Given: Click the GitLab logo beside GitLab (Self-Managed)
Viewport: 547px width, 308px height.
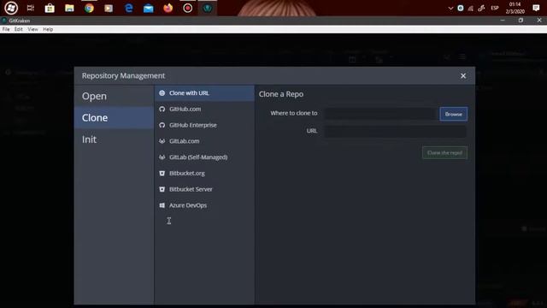Looking at the screenshot, I should pyautogui.click(x=162, y=157).
